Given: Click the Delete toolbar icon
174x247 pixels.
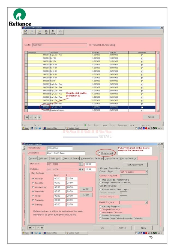Looking at the screenshot, I should point(53,32).
